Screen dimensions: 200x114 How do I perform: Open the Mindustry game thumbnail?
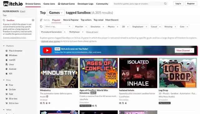[59, 73]
